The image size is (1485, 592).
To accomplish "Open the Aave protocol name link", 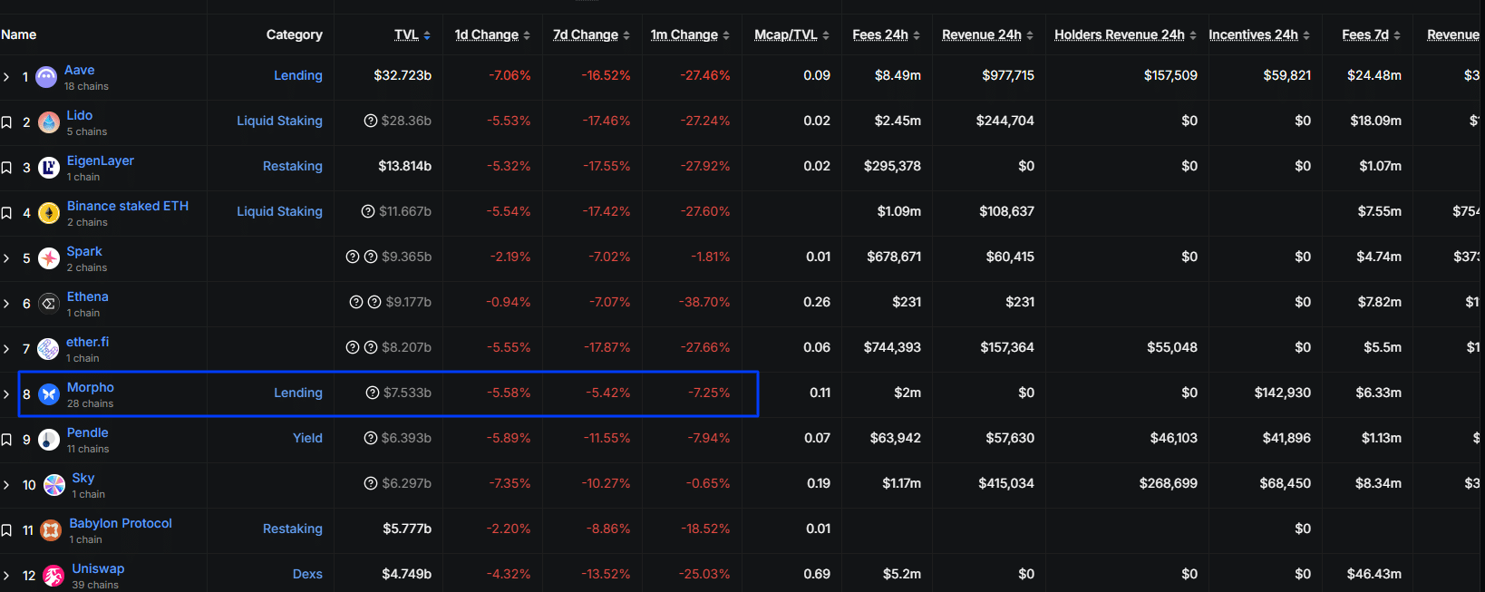I will click(x=79, y=70).
